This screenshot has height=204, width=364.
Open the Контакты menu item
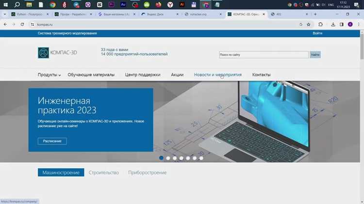point(261,75)
